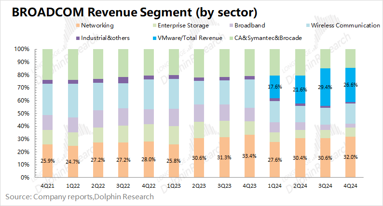Screen dimensions: 383x206
Task: Click the 1Q24 x-axis label
Action: tap(275, 186)
